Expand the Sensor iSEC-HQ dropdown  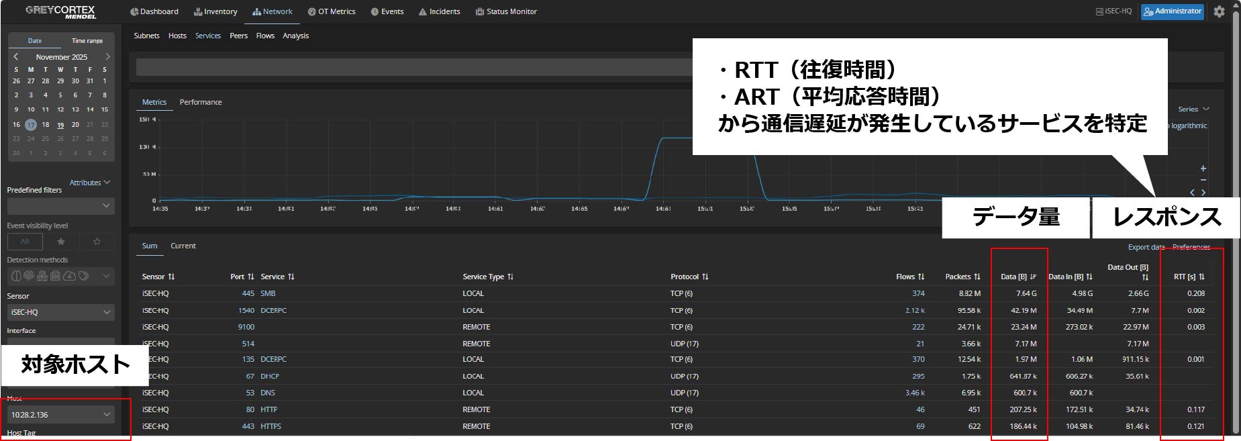(60, 312)
